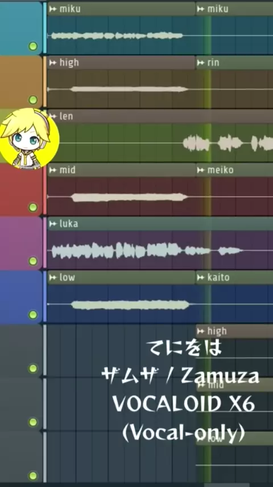
Task: Open the first miku clip menu arrow
Action: pyautogui.click(x=53, y=9)
